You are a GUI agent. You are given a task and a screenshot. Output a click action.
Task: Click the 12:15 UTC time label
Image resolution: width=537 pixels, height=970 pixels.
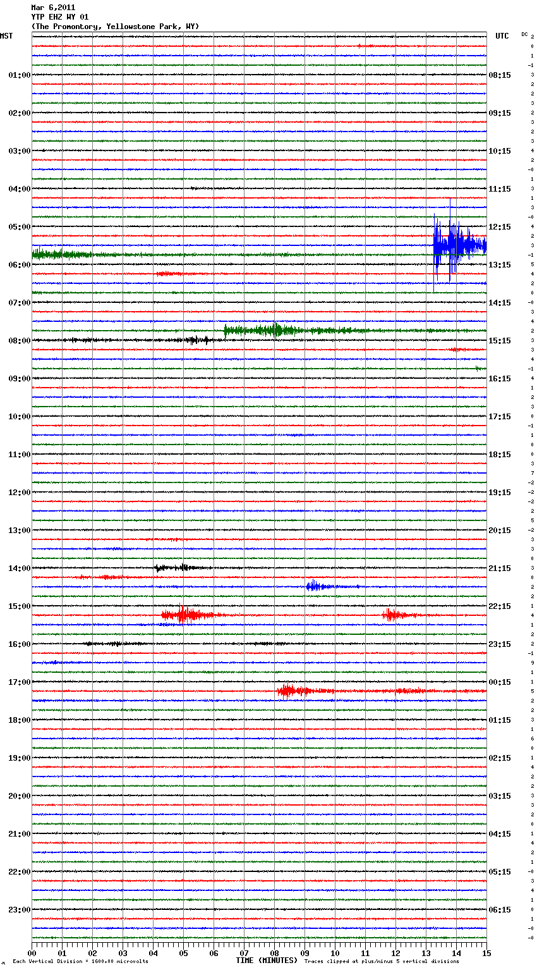(x=500, y=227)
